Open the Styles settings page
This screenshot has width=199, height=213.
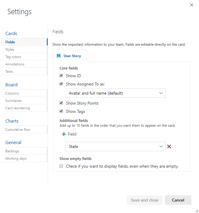pyautogui.click(x=24, y=49)
